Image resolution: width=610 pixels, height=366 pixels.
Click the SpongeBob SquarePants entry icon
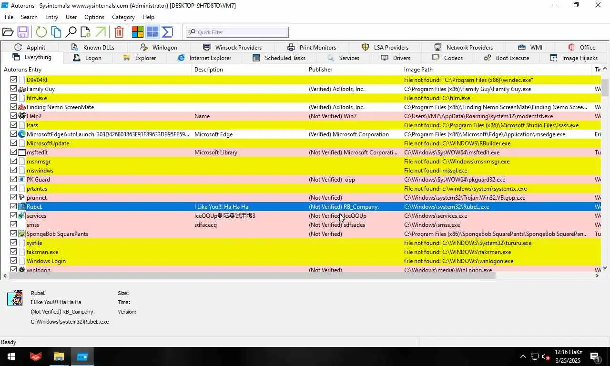22,234
